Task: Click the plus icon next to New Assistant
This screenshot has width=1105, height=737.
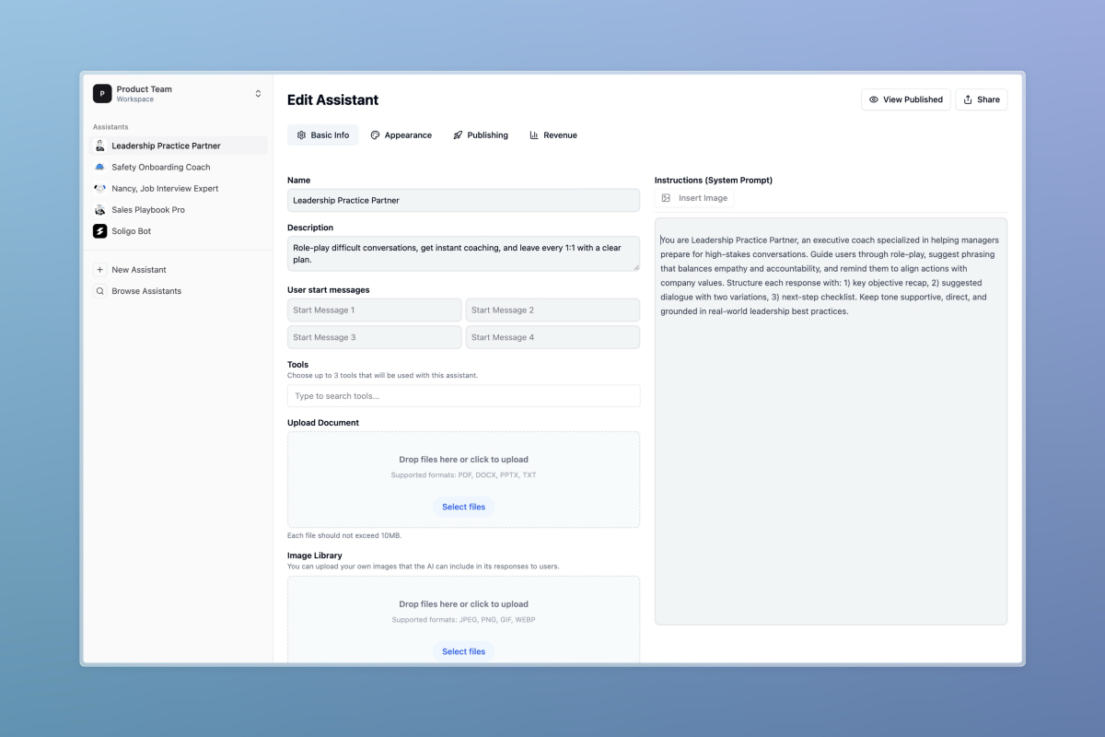Action: click(99, 269)
